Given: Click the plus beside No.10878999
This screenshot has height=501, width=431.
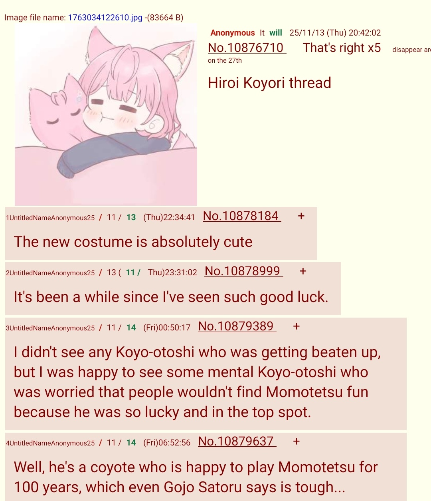Looking at the screenshot, I should point(303,271).
